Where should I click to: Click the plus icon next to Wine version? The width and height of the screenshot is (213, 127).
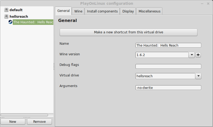198,55
